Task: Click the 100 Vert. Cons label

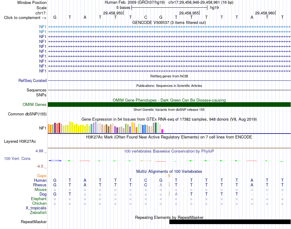Action: (17, 158)
